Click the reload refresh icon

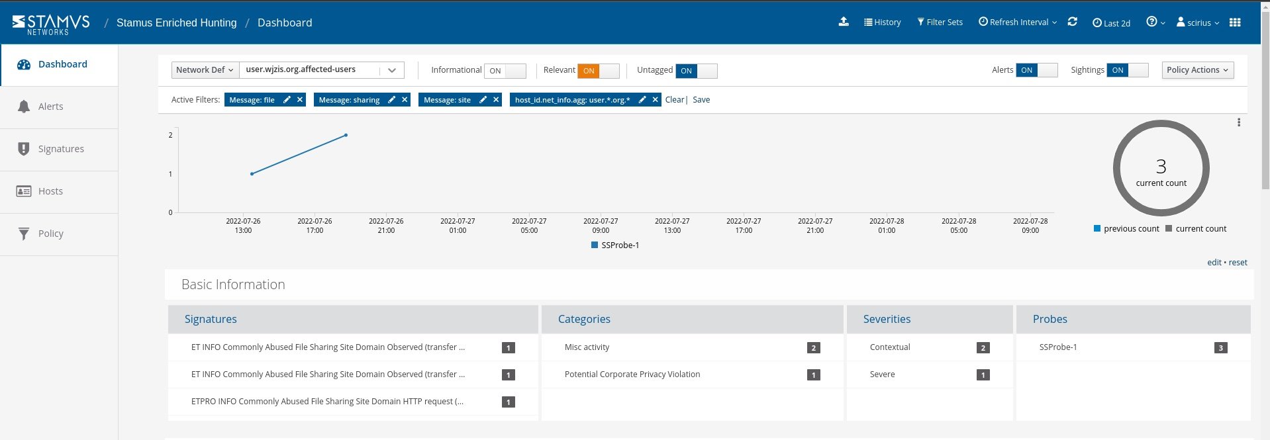[x=1073, y=22]
